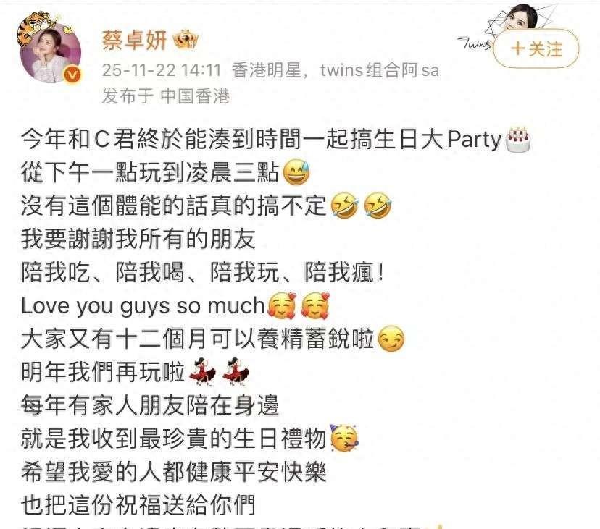The width and height of the screenshot is (600, 529).
Task: Click the +关注 follow button
Action: pyautogui.click(x=536, y=49)
